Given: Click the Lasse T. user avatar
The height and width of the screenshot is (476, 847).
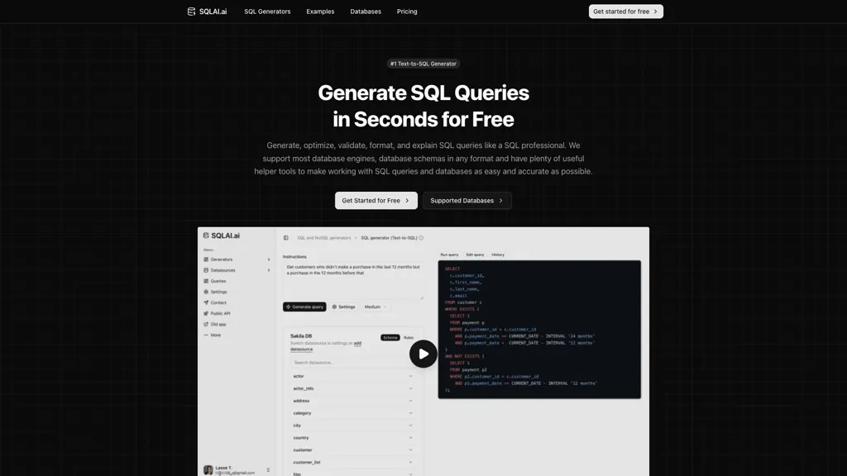Looking at the screenshot, I should (208, 470).
